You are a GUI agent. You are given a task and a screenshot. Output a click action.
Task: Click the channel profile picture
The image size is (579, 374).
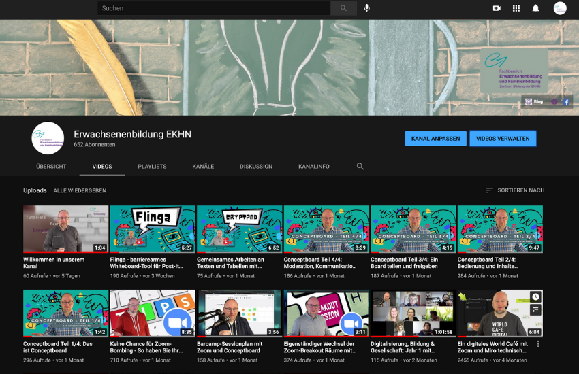48,138
